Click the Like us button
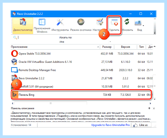The image size is (167, 138). [x=141, y=125]
